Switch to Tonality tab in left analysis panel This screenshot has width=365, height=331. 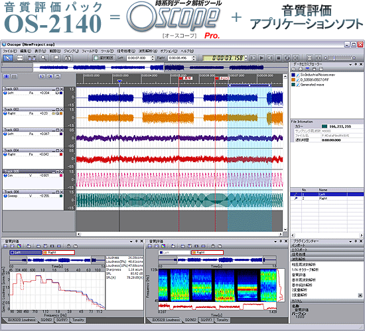point(78,320)
